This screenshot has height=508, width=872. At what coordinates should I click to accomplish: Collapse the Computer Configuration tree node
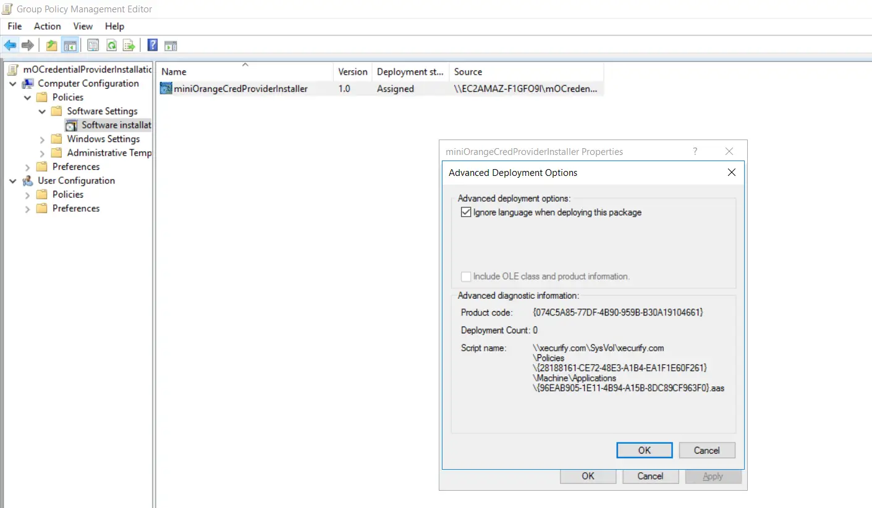[x=13, y=83]
